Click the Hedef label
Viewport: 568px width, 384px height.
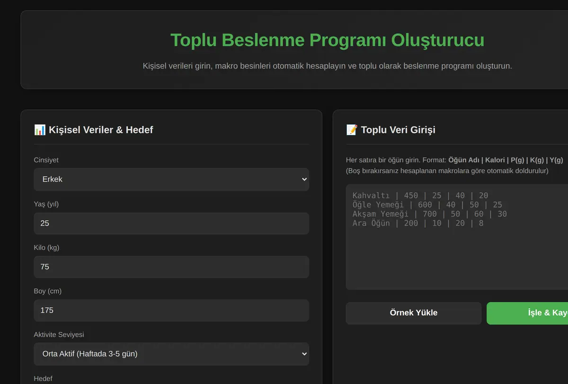pos(43,378)
